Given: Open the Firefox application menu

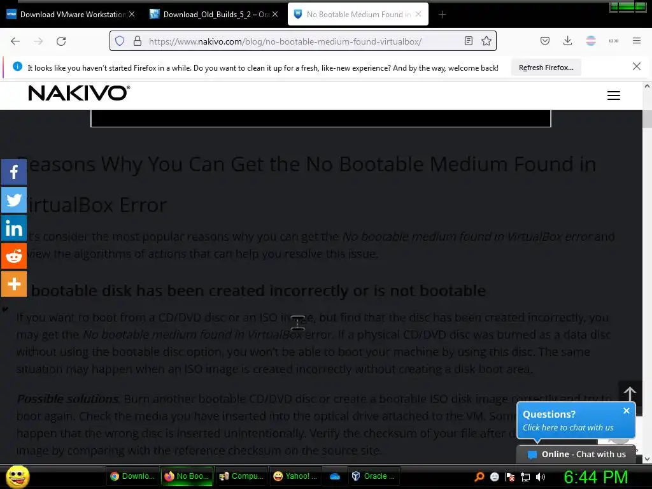Looking at the screenshot, I should [637, 41].
